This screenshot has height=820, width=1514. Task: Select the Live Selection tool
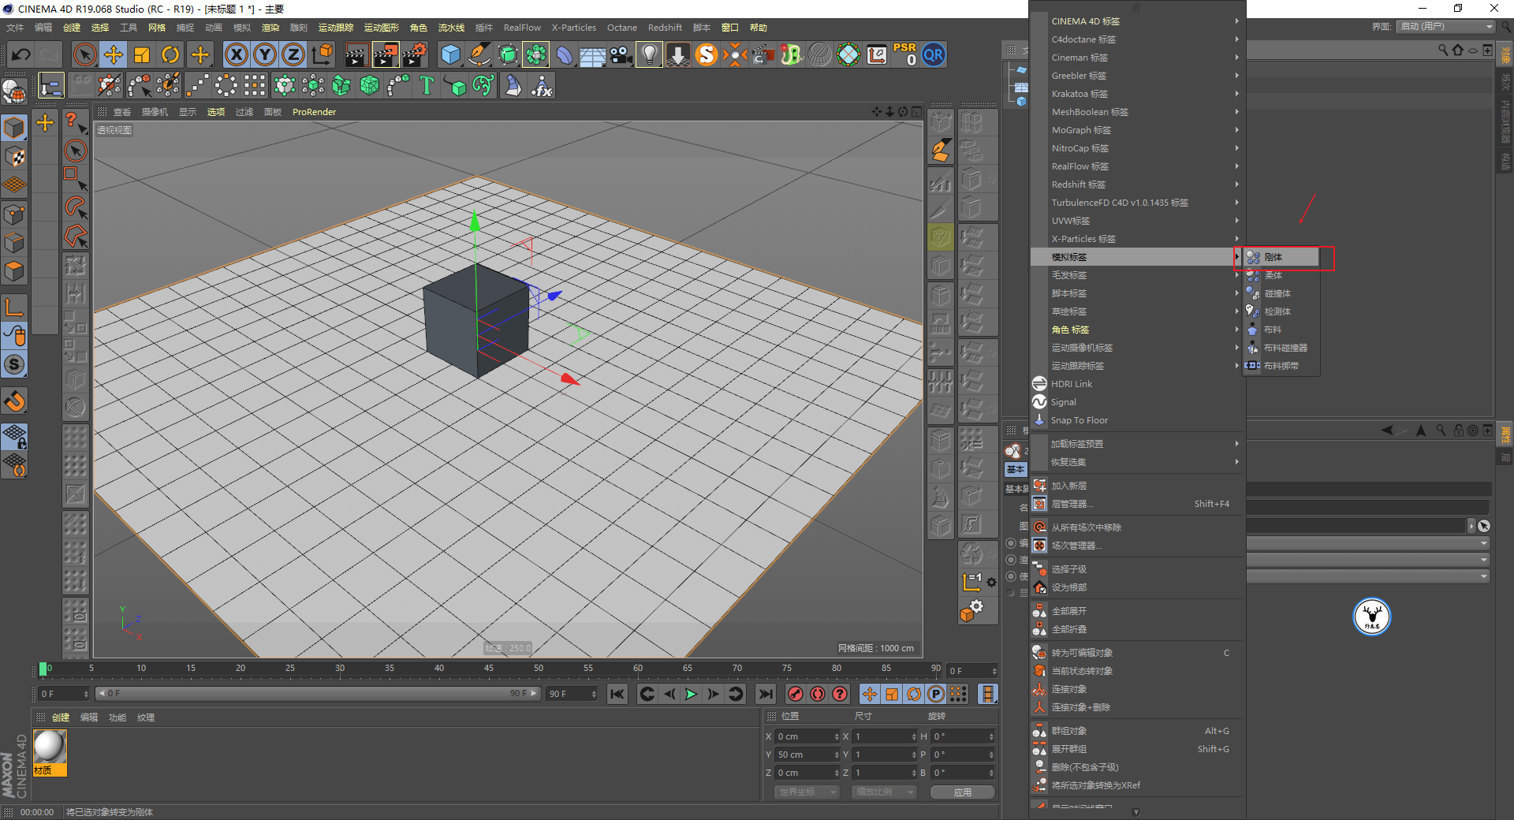coord(84,54)
